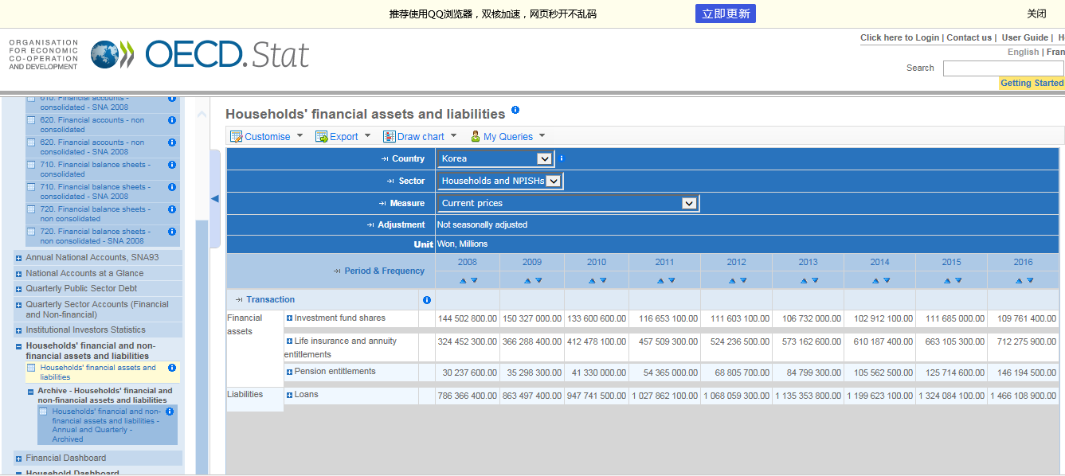The image size is (1065, 476).
Task: Open the My Queries menu
Action: (507, 136)
